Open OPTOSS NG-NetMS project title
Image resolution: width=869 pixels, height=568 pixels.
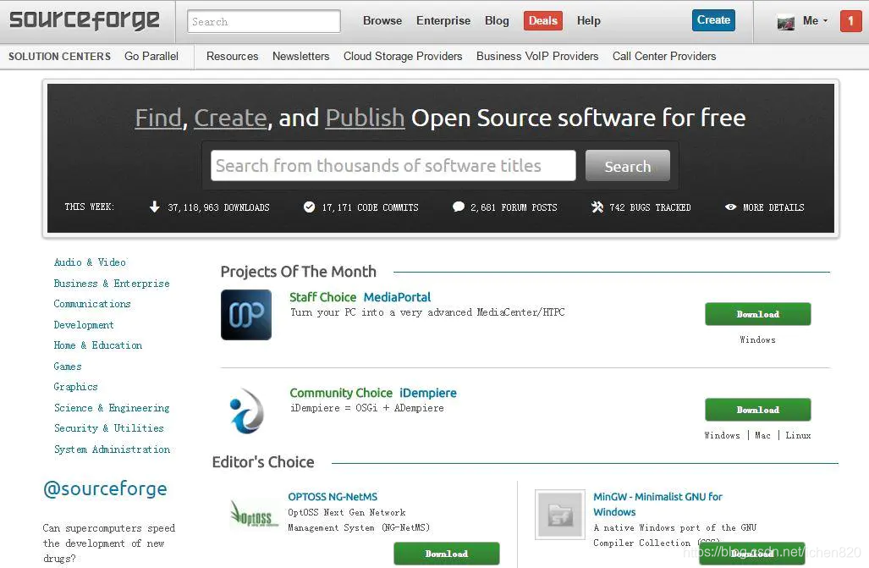pos(333,497)
